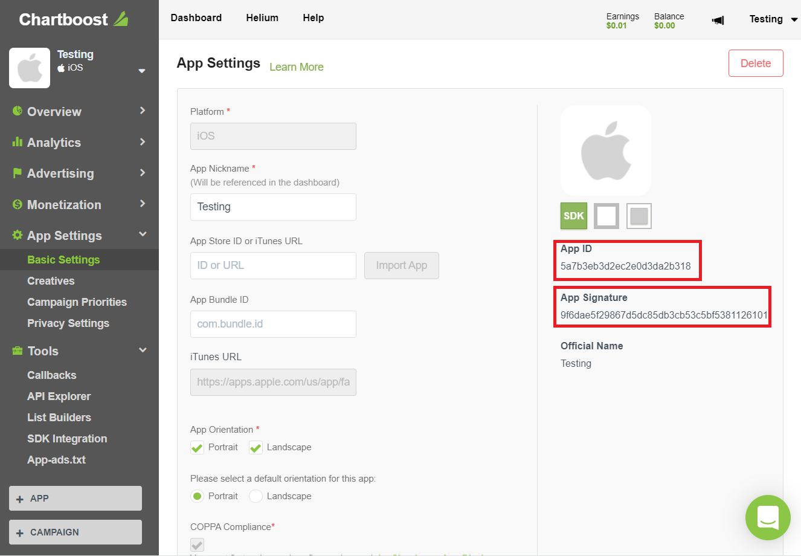Screen dimensions: 801x556
Task: Click the green SDK badge icon
Action: [x=574, y=216]
